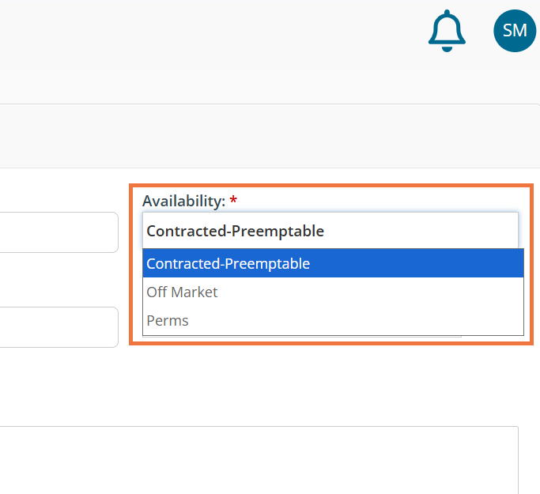Image resolution: width=540 pixels, height=494 pixels.
Task: Click the selected Contracted-Preemptable text in field
Action: click(235, 231)
